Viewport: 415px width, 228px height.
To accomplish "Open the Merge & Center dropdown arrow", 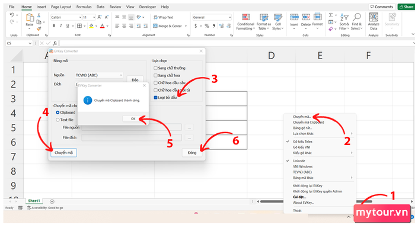I will click(x=186, y=26).
